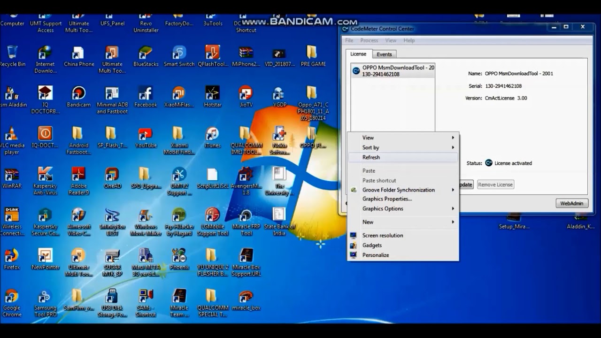Open BlueStacks desktop icon

tap(146, 56)
